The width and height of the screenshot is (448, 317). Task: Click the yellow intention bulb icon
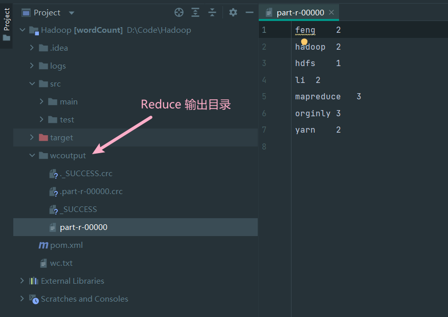pyautogui.click(x=304, y=42)
